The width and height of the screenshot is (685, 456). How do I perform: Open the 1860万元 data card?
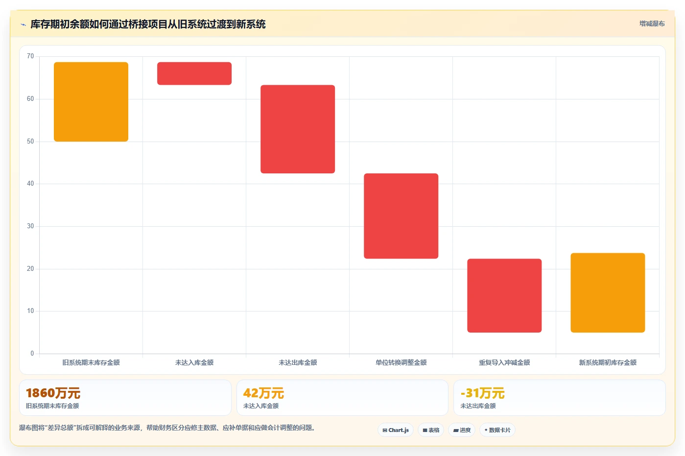125,398
